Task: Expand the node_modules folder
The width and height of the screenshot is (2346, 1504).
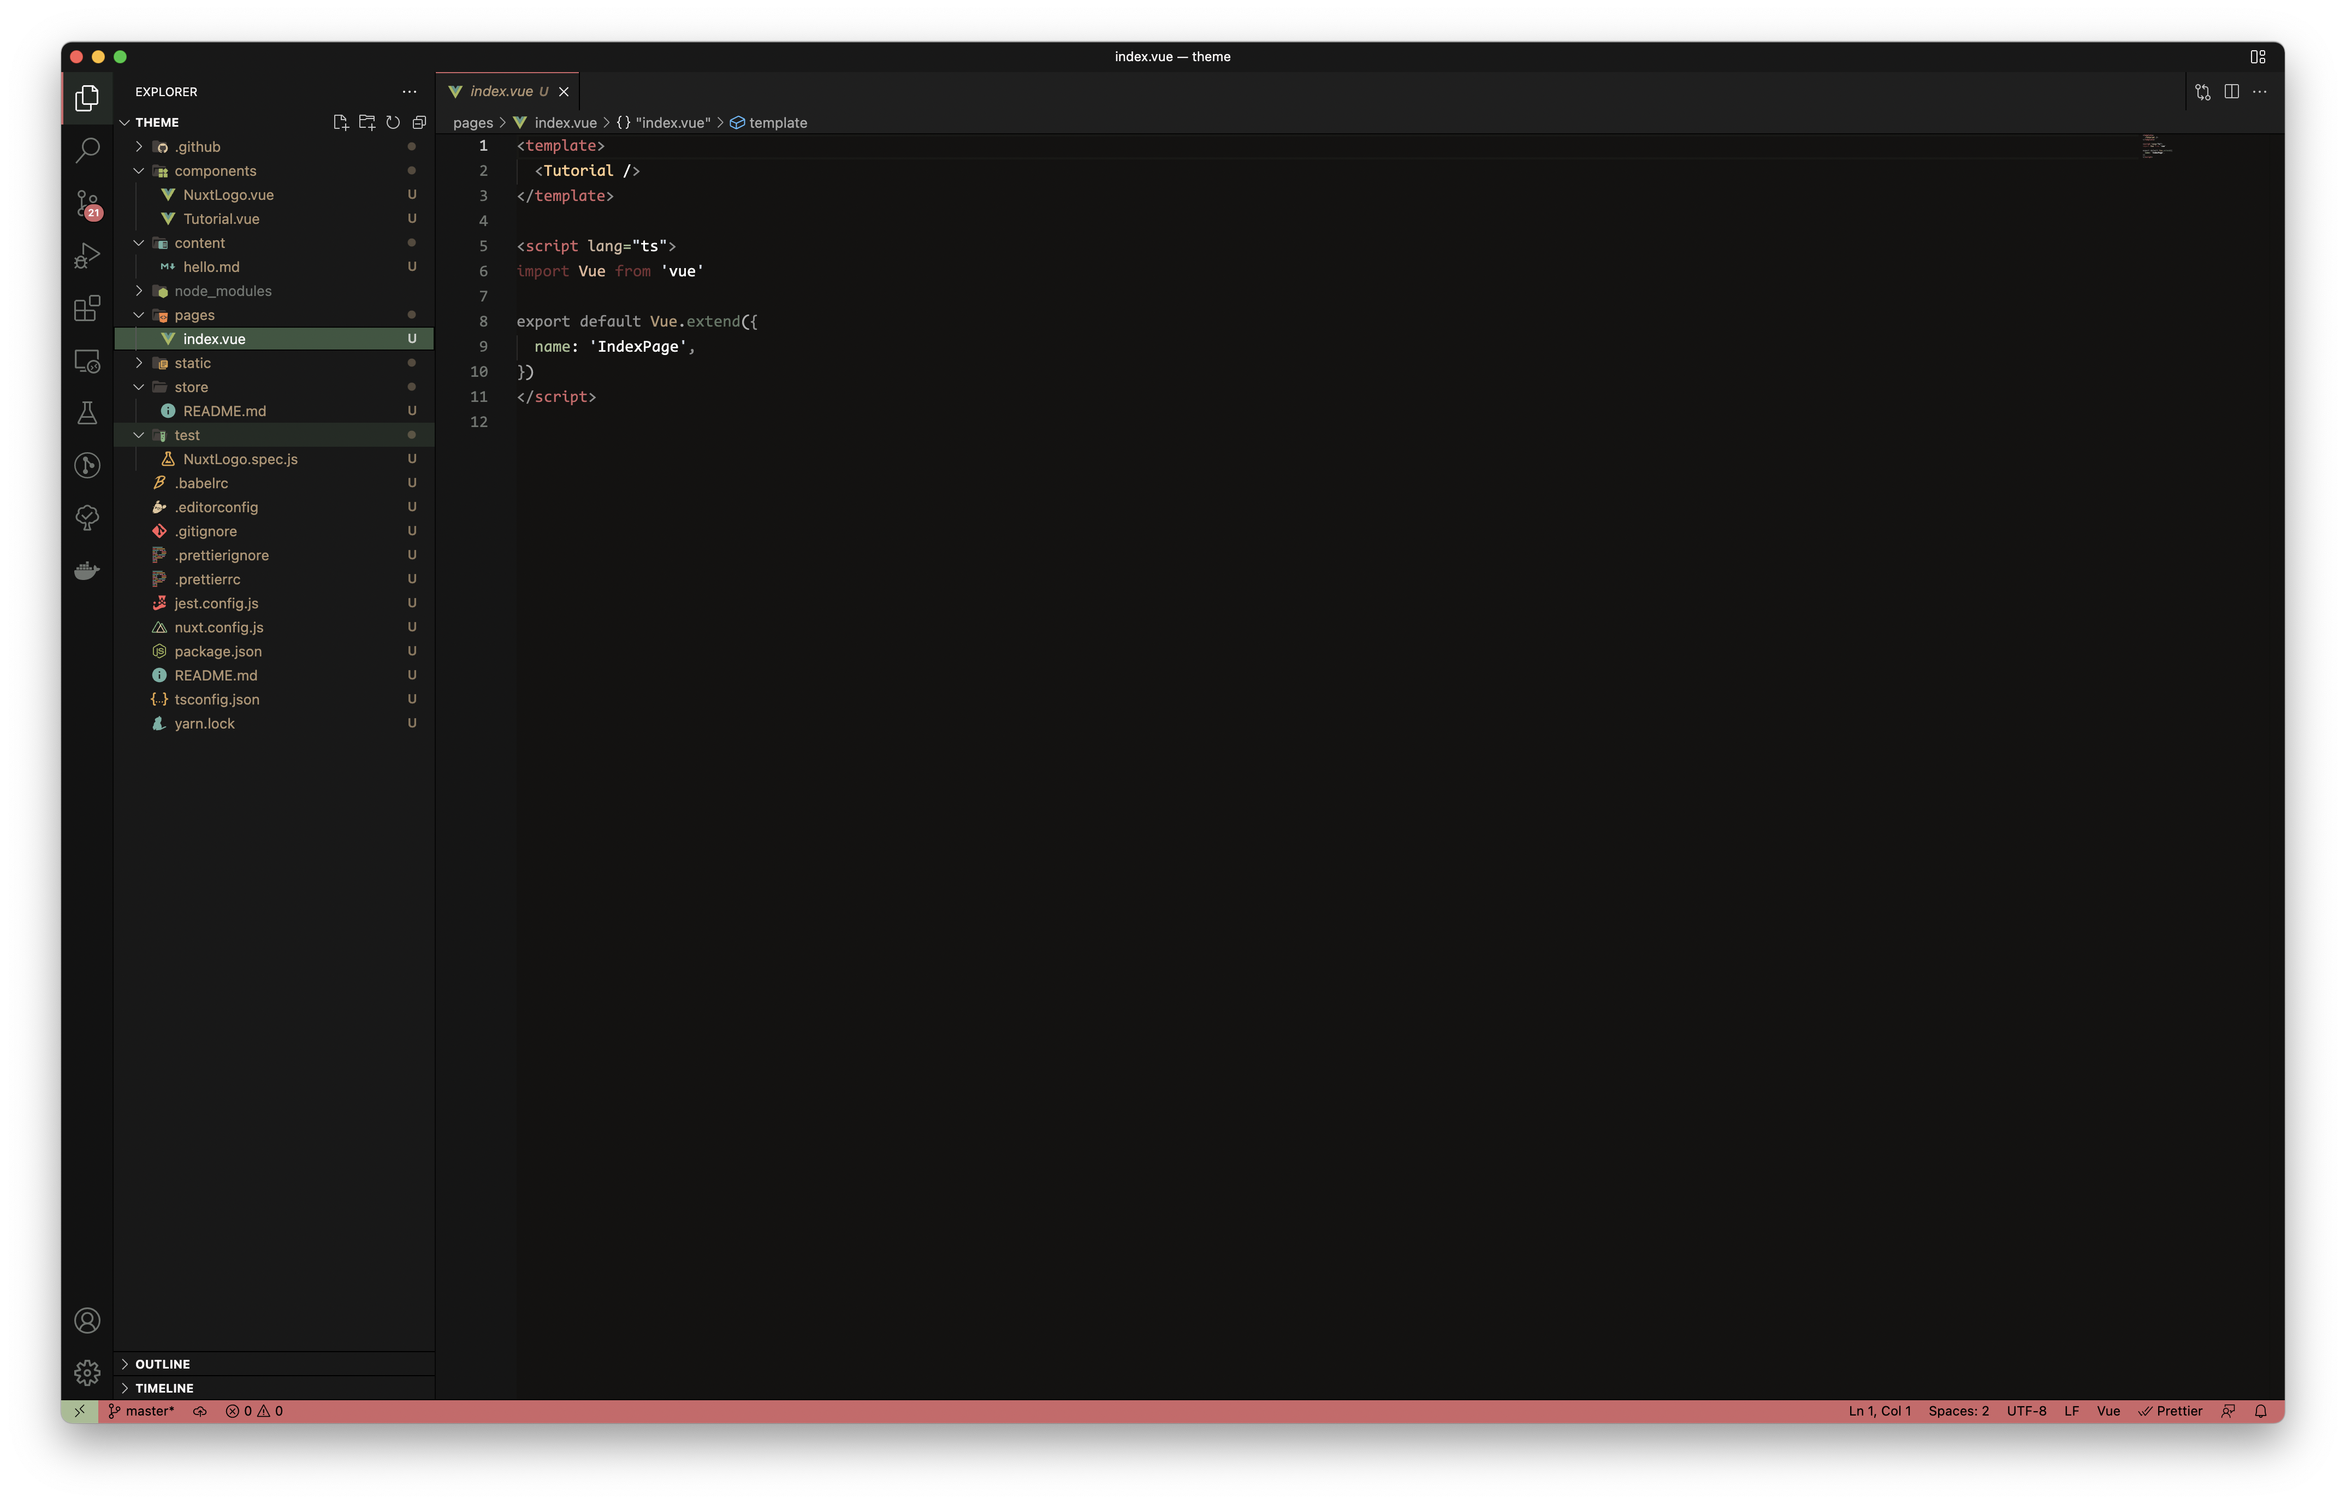Action: [x=223, y=291]
